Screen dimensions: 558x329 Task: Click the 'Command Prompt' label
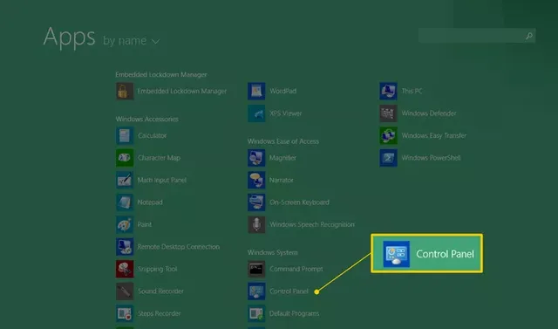pos(296,269)
